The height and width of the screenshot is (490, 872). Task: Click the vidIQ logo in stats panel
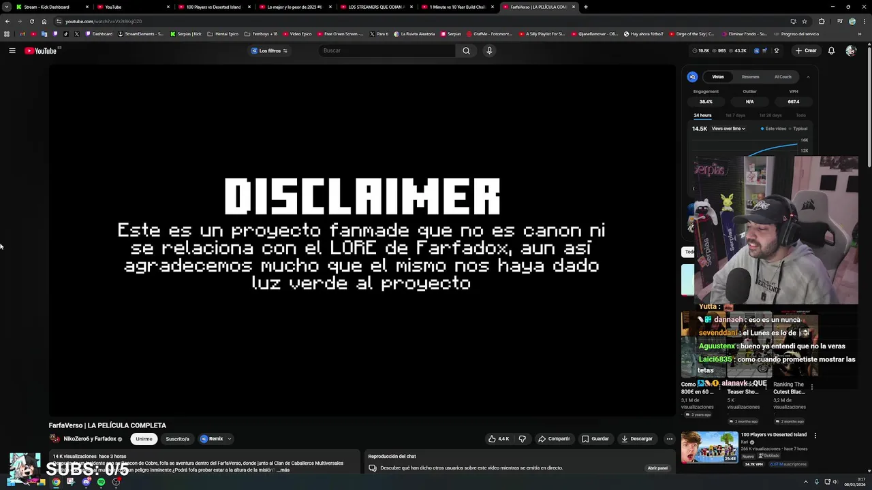pyautogui.click(x=692, y=77)
